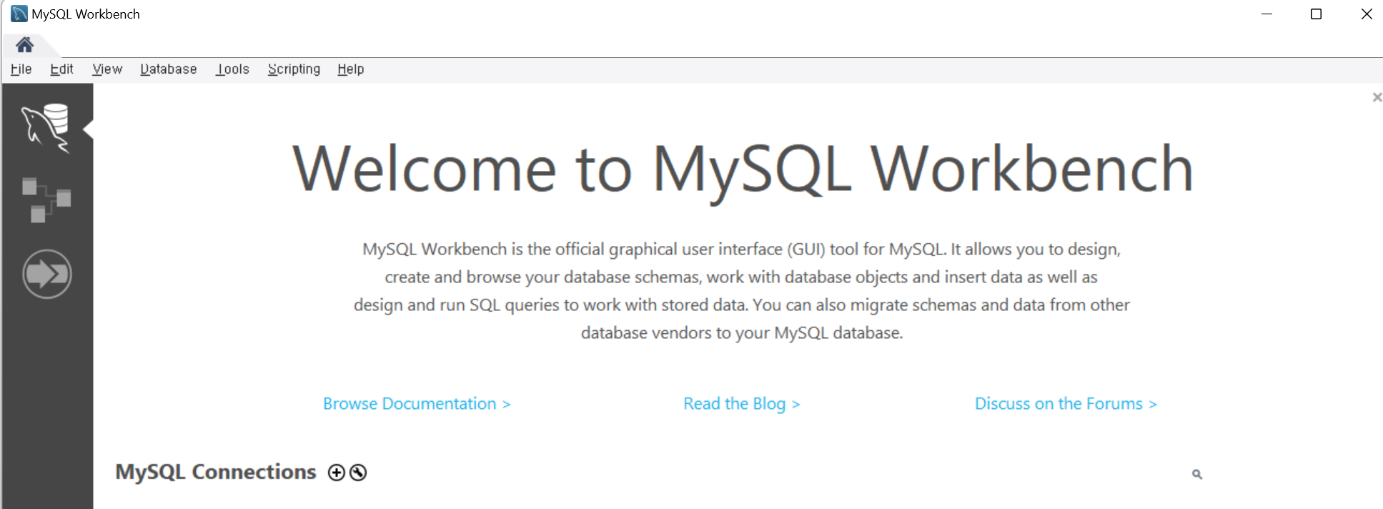Open the Tools menu
This screenshot has width=1383, height=509.
(x=233, y=69)
